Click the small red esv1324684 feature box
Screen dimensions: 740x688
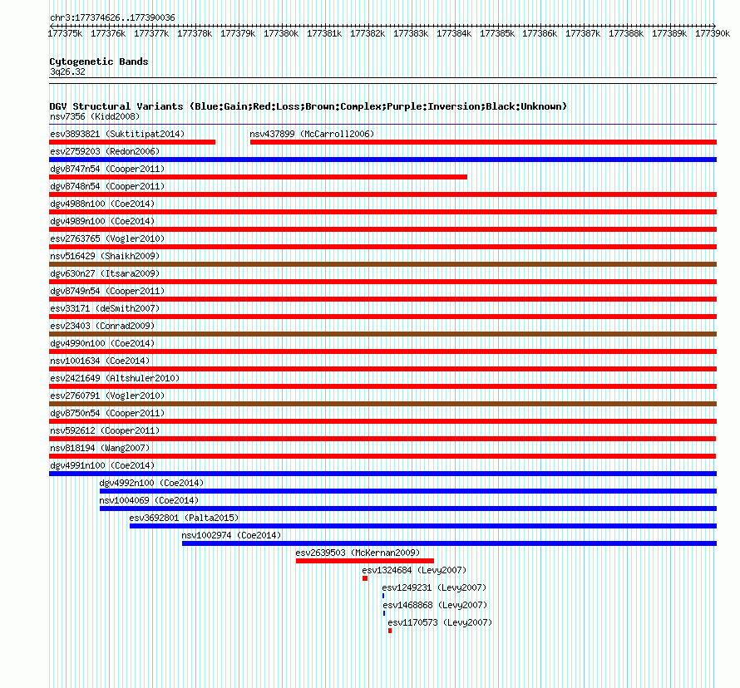click(x=365, y=578)
